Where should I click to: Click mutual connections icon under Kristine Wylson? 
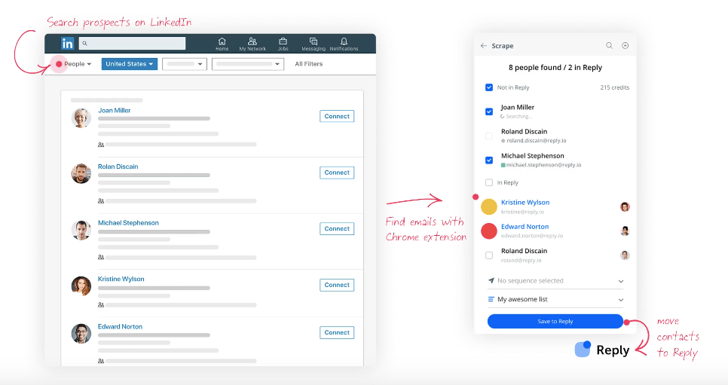101,305
